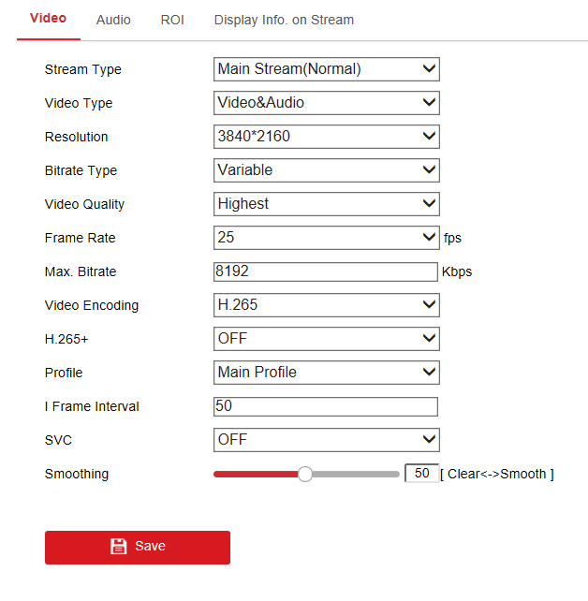The height and width of the screenshot is (601, 588).
Task: Click the Smoothing value box
Action: click(x=421, y=474)
